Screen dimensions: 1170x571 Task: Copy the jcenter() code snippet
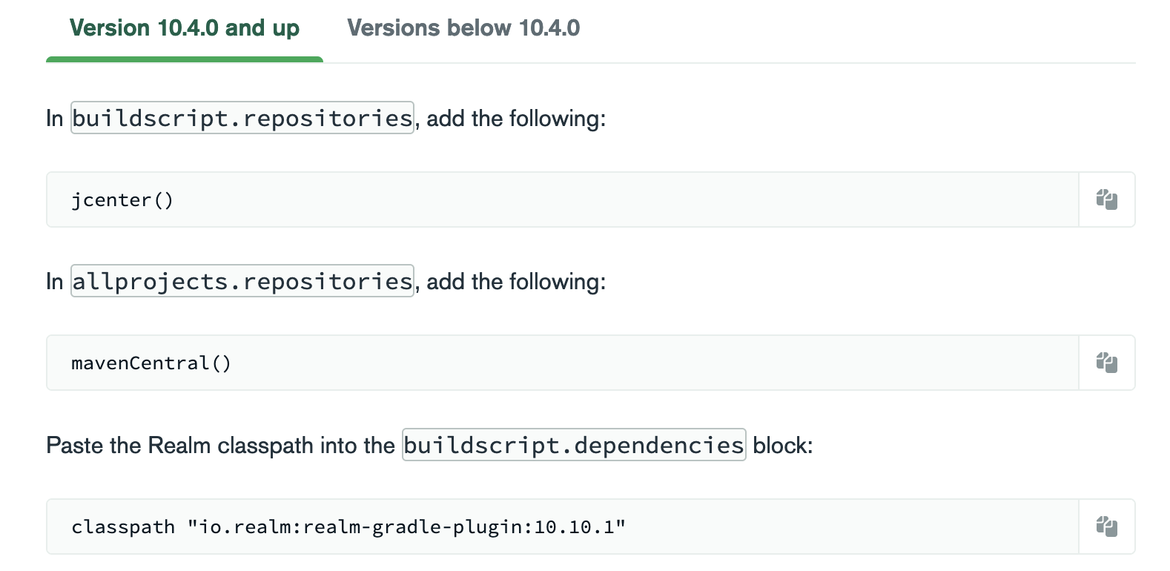[x=1106, y=199]
